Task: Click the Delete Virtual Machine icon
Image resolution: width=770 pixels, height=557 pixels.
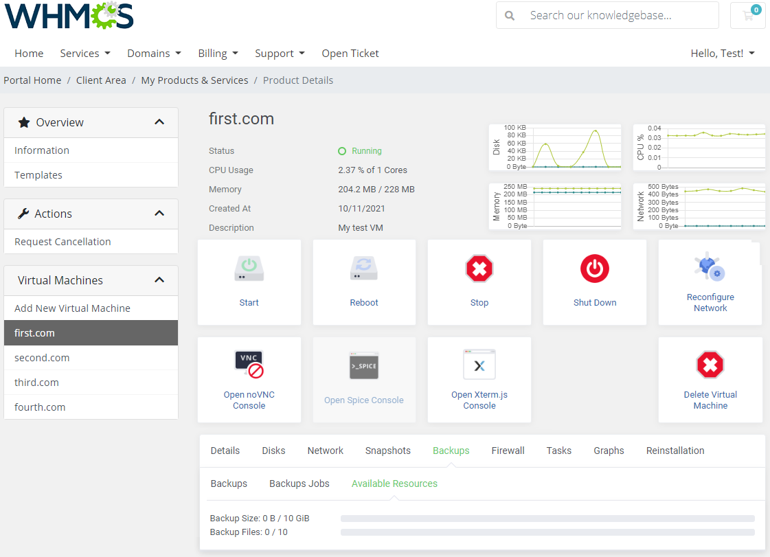Action: 710,365
